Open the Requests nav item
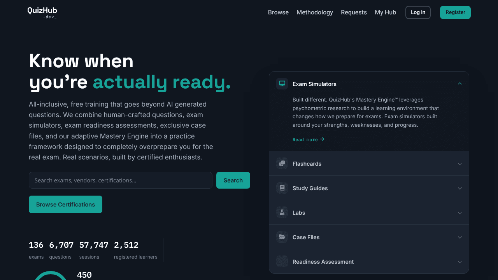Image resolution: width=498 pixels, height=280 pixels. [354, 12]
